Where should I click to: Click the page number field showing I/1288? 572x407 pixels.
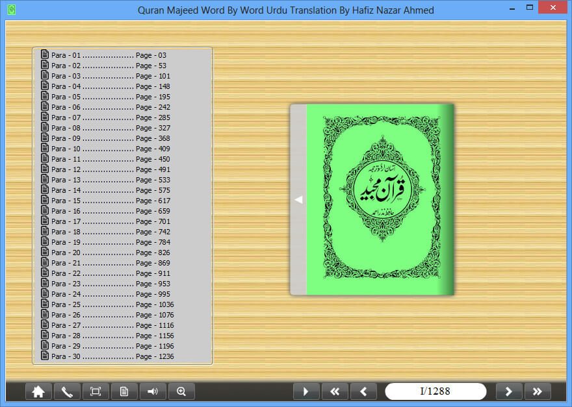[x=435, y=391]
